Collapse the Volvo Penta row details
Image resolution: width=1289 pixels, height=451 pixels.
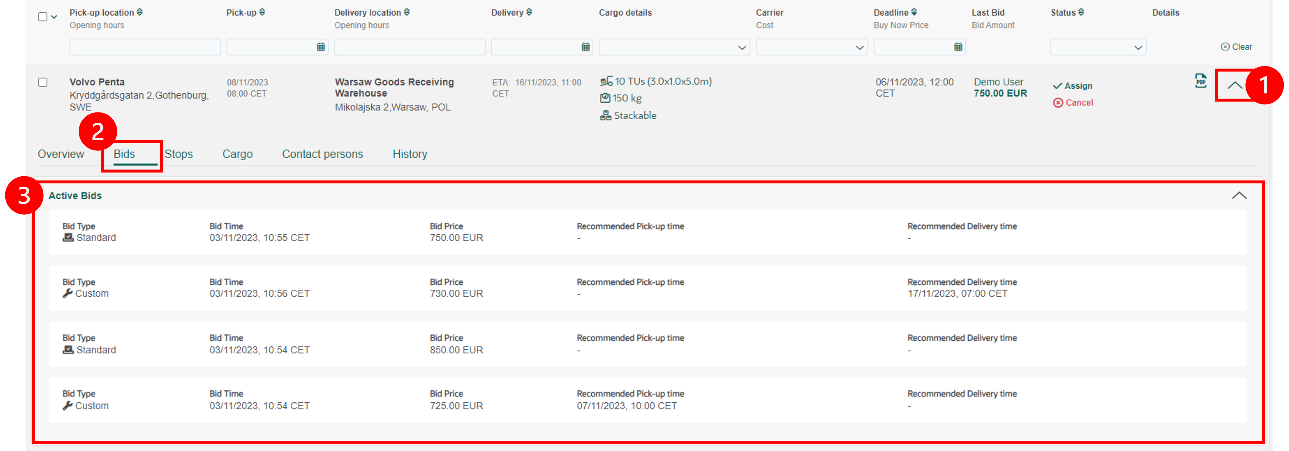(1235, 85)
